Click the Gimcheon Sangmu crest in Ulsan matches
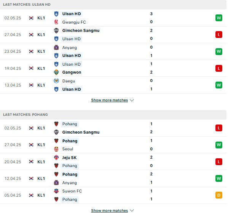The width and height of the screenshot is (228, 216). [56, 31]
